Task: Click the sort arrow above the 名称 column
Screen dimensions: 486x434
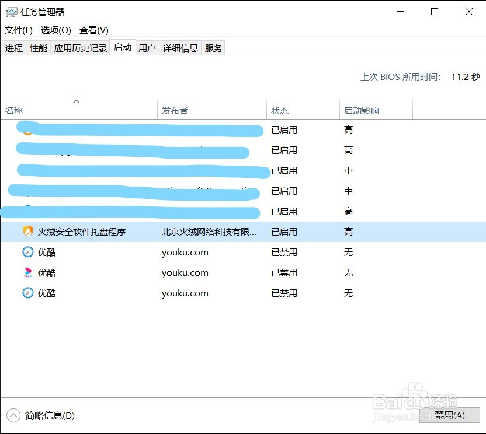Action: 76,101
